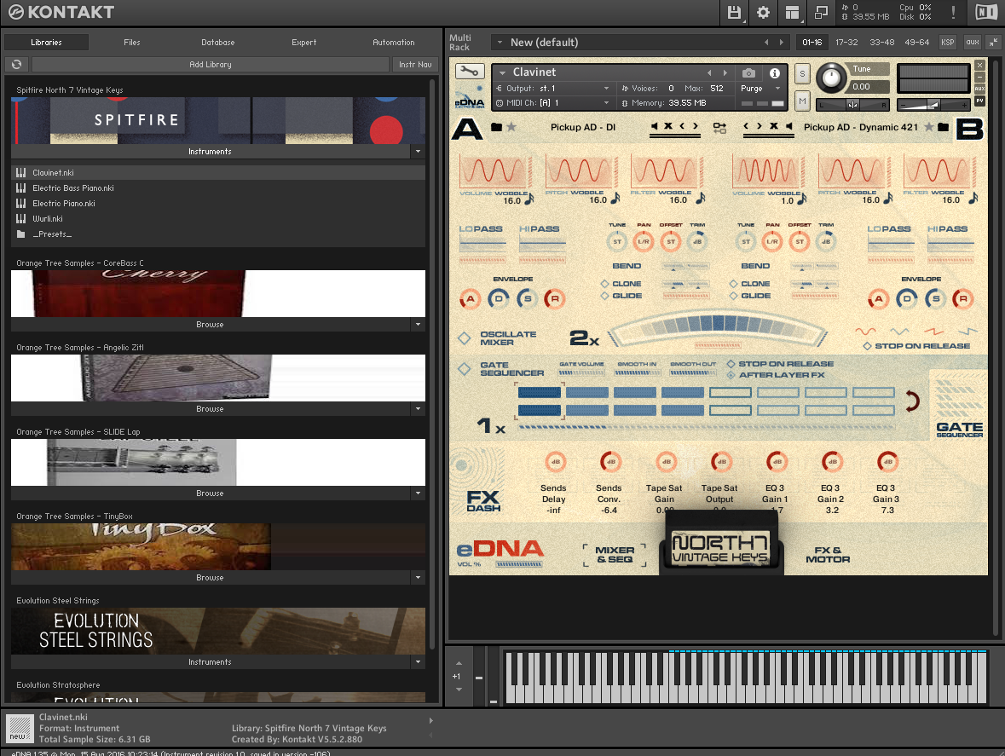Open Multi Rack preset dropdown arrow

pyautogui.click(x=500, y=43)
